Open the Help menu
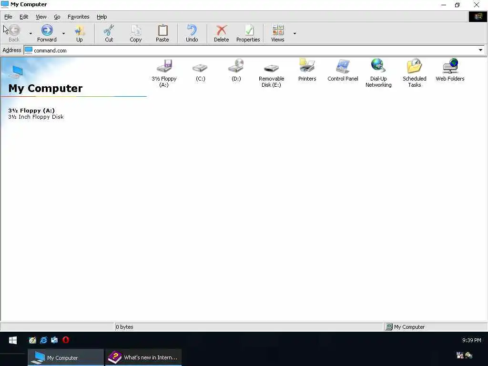 (102, 17)
